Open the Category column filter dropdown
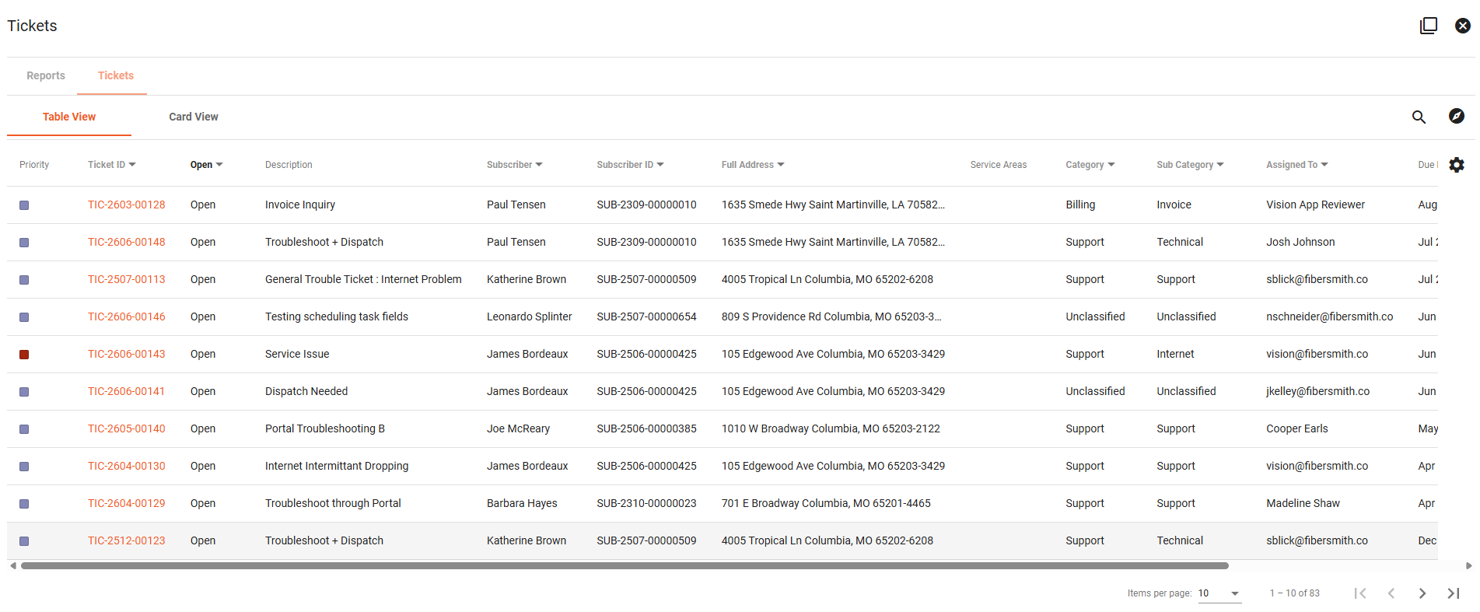Screen dimensions: 1480x612 coord(1111,165)
